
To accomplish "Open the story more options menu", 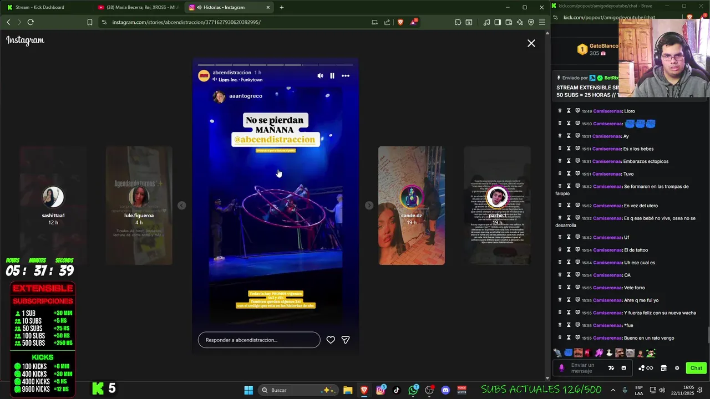I will 346,76.
